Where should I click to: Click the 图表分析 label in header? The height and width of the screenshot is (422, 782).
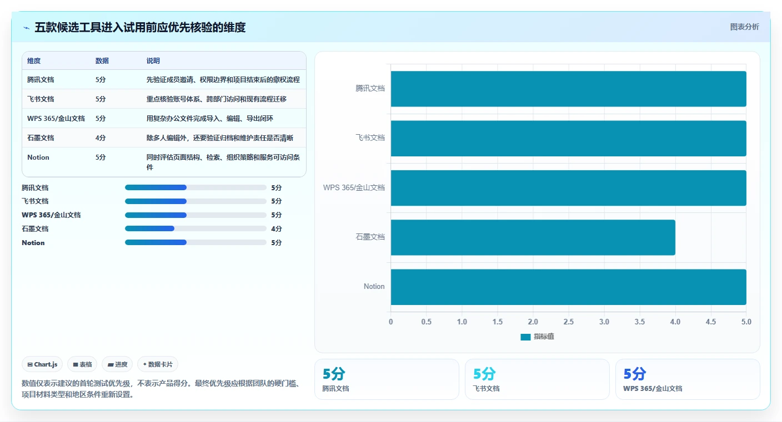point(744,27)
